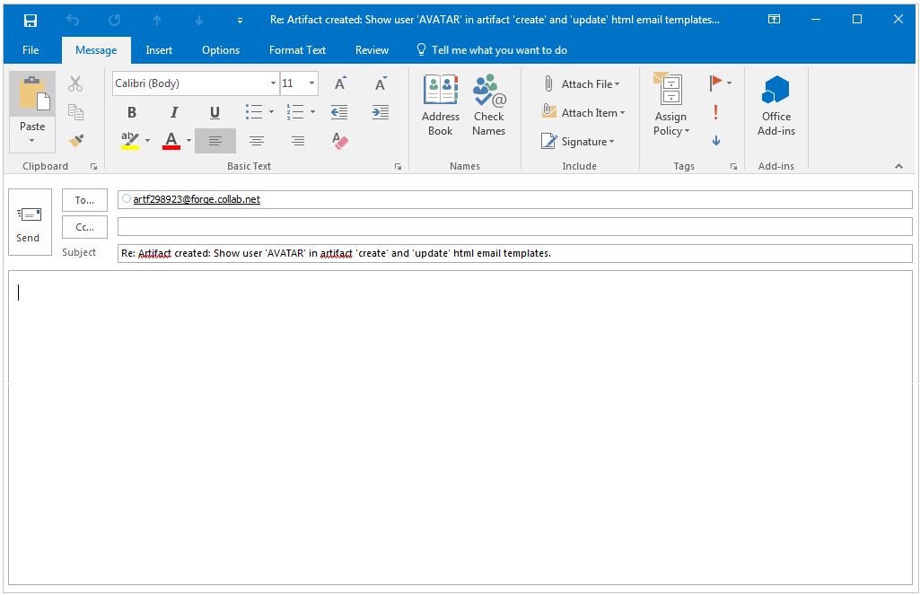This screenshot has width=920, height=595.
Task: Click the To... button
Action: 84,200
